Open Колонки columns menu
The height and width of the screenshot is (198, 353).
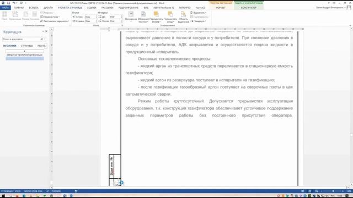tap(35, 16)
